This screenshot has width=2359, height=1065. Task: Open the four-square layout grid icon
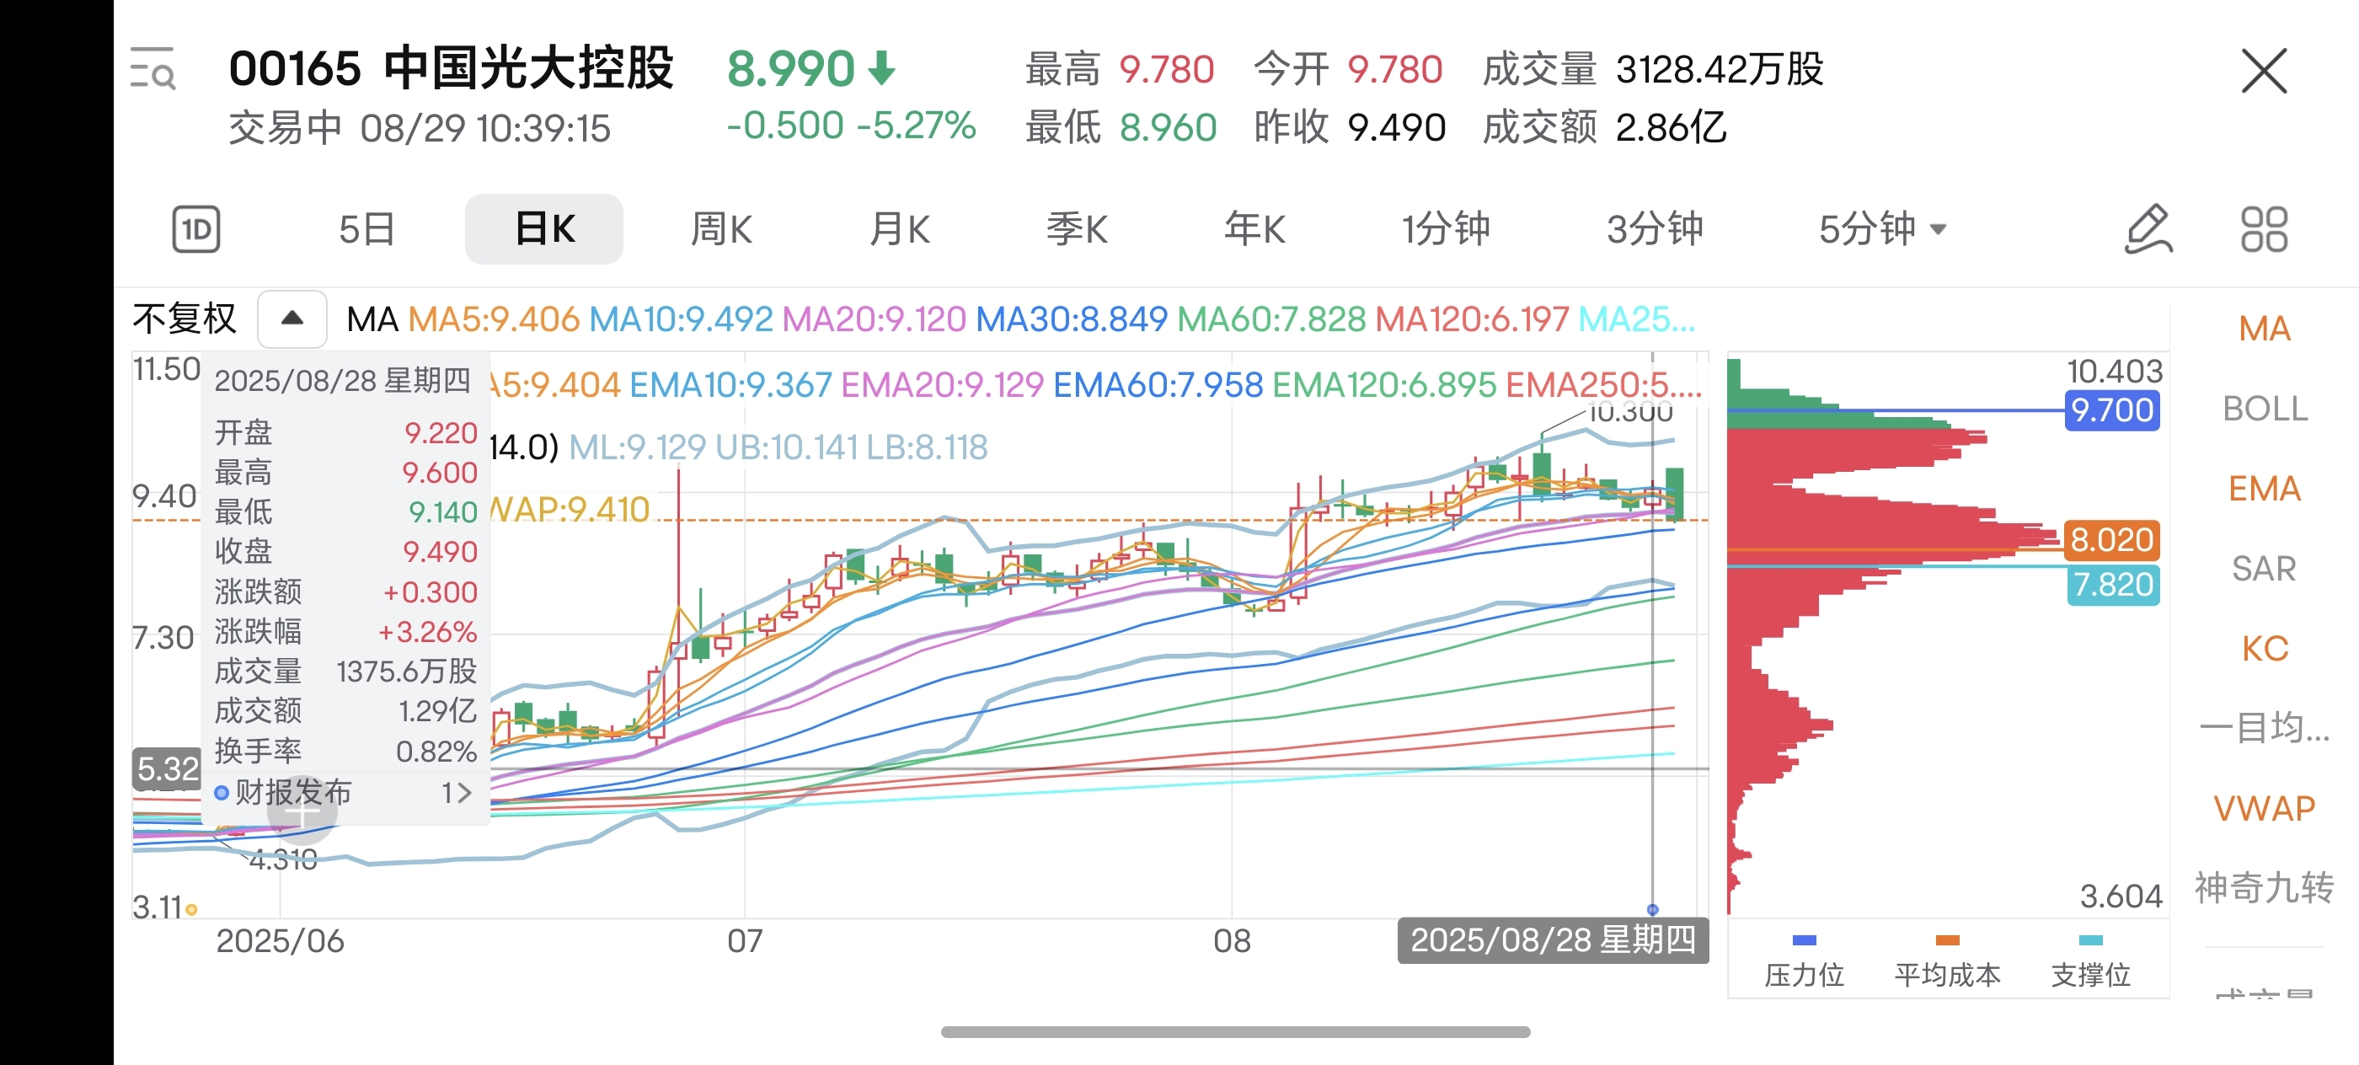click(2264, 229)
